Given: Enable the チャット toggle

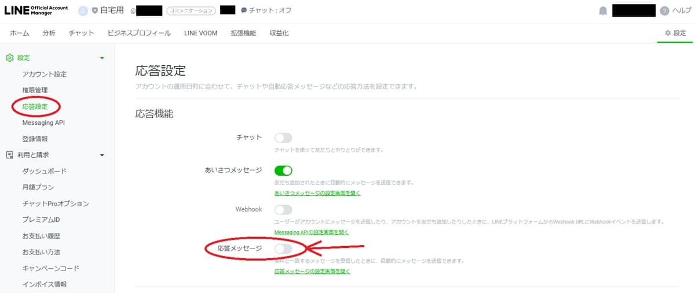Looking at the screenshot, I should [x=283, y=138].
